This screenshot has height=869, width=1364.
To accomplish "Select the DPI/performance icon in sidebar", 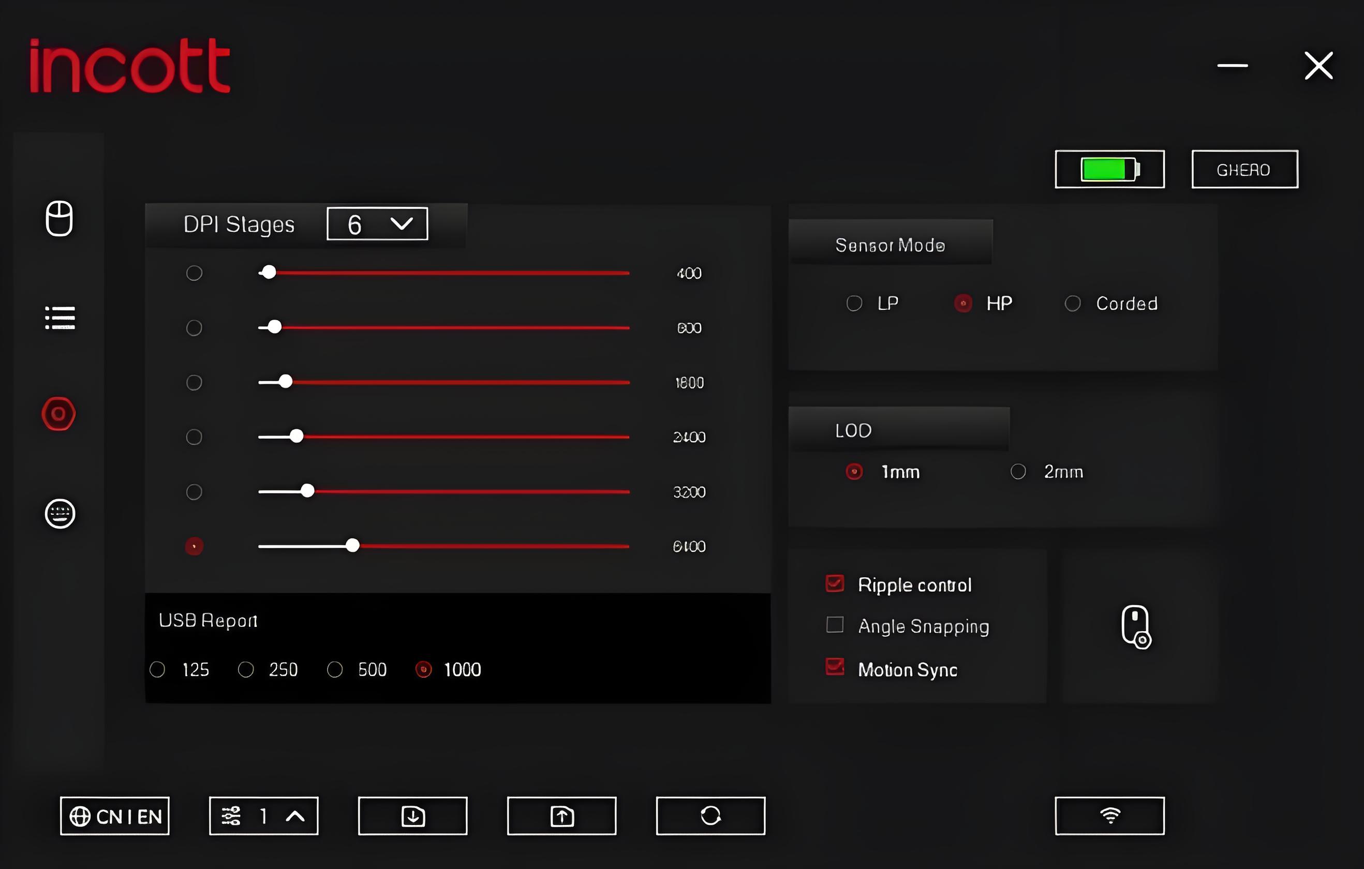I will (x=57, y=413).
